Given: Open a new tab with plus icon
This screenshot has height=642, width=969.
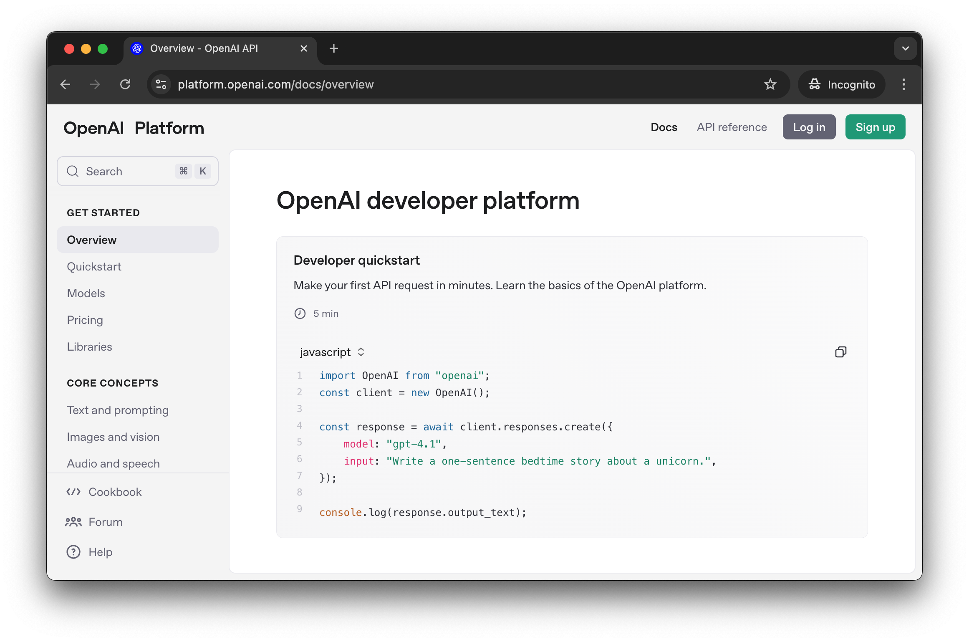Looking at the screenshot, I should click(x=333, y=48).
